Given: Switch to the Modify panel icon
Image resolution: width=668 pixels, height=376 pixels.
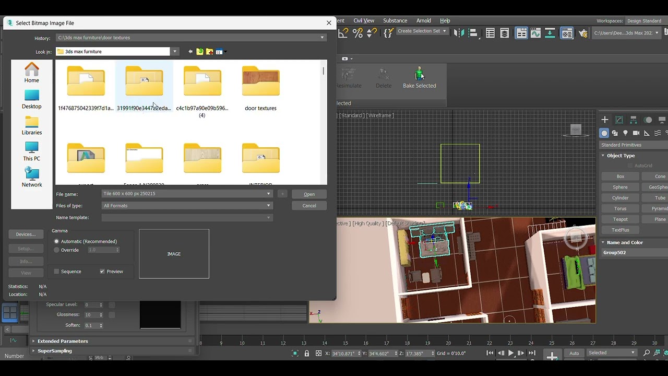Looking at the screenshot, I should point(619,120).
